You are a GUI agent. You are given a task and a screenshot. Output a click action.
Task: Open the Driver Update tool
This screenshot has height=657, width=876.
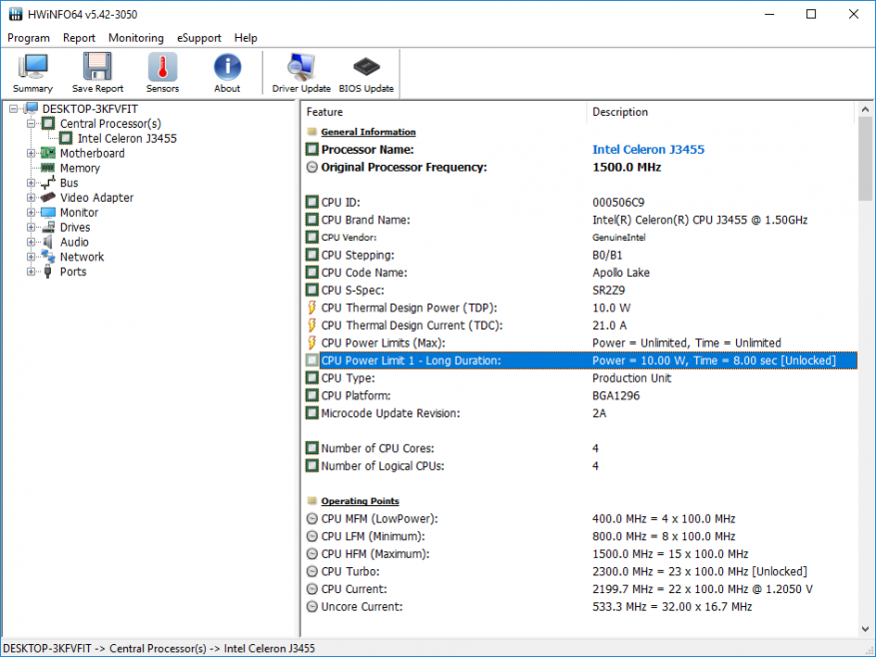point(301,68)
